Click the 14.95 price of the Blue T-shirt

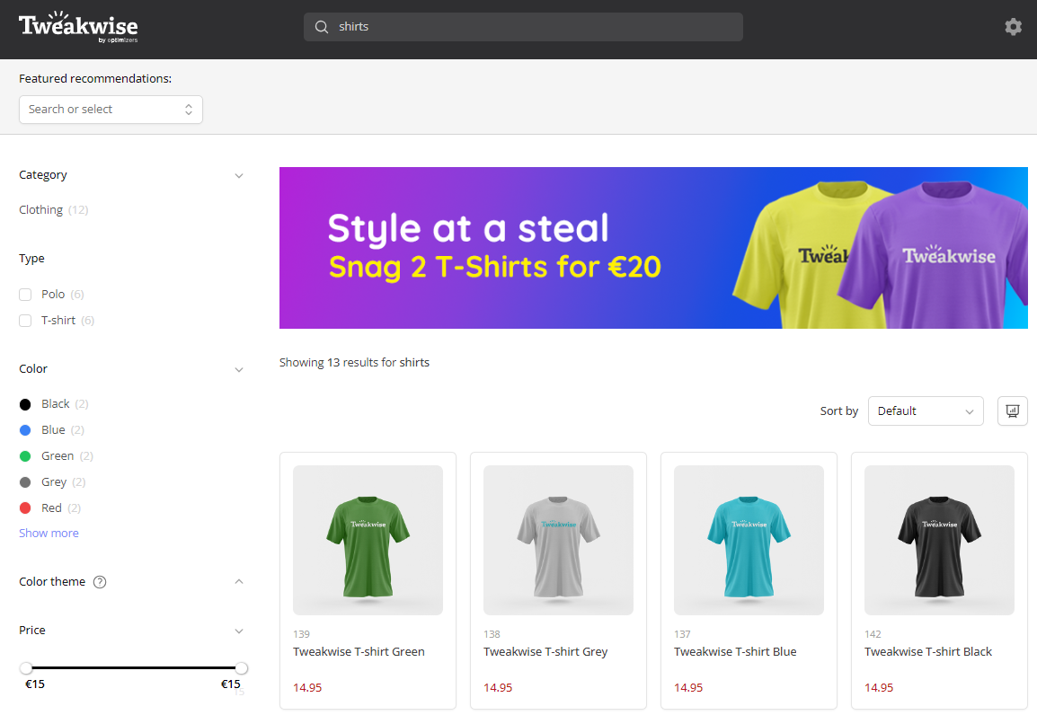point(687,687)
